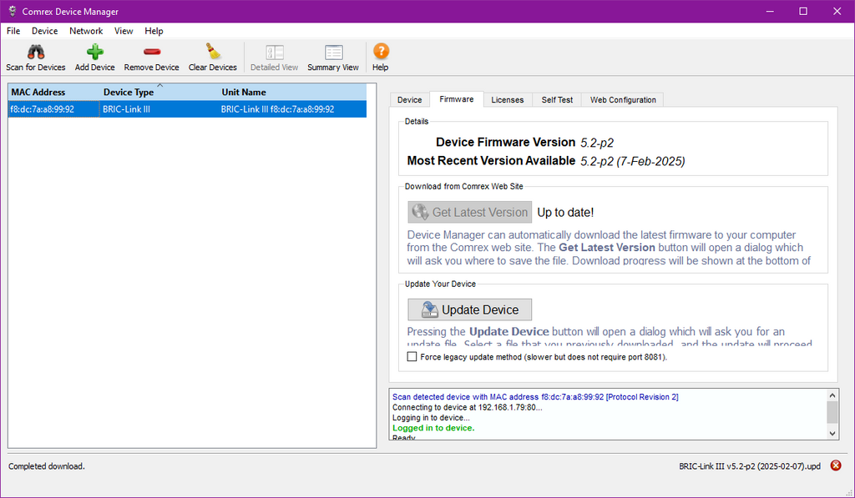Sort list by MAC Address column
855x498 pixels.
[38, 93]
